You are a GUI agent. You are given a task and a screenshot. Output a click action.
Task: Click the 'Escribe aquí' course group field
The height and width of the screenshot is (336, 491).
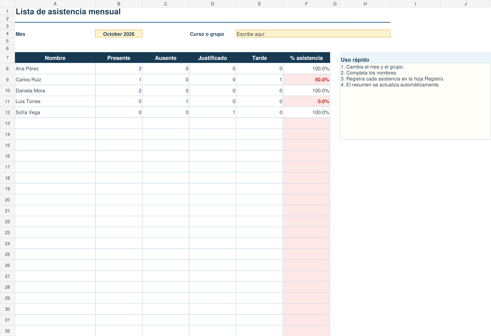313,34
